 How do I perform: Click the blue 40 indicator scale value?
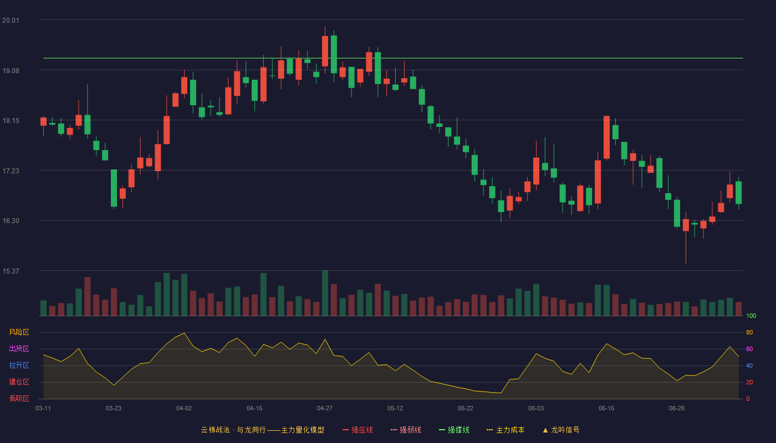click(749, 365)
